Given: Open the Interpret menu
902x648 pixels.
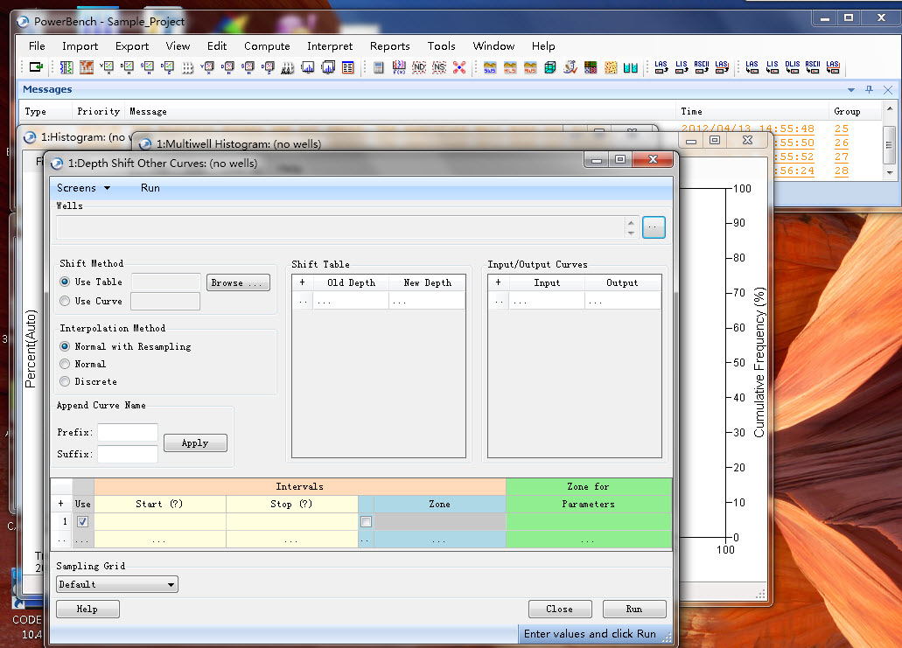Looking at the screenshot, I should [330, 46].
